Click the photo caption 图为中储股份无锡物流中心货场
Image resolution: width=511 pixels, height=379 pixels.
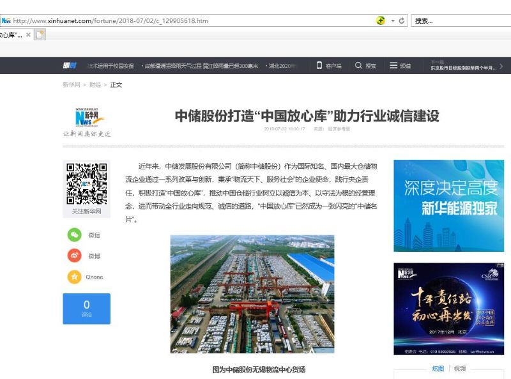tap(259, 369)
